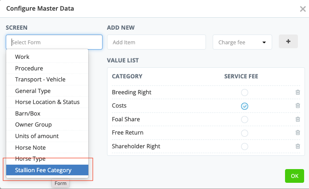
Task: Click trash icon for Foal Share
Action: (x=297, y=119)
